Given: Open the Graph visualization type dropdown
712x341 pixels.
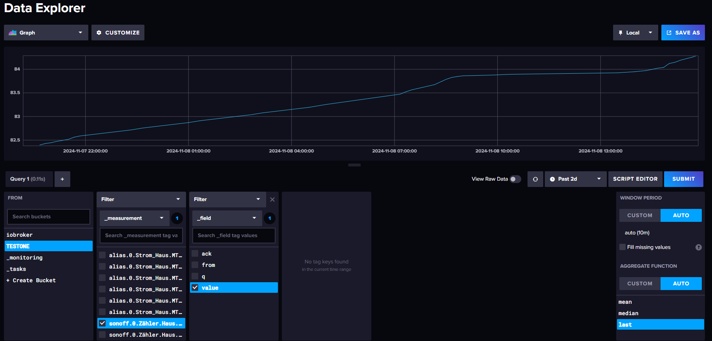Looking at the screenshot, I should (x=46, y=33).
